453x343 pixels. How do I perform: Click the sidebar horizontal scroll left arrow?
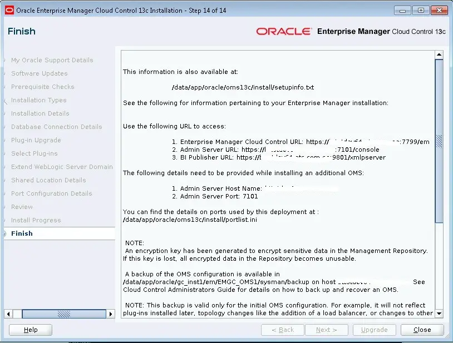pos(8,314)
